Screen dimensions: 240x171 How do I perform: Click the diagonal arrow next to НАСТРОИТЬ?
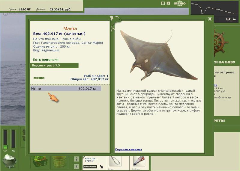tap(101, 167)
